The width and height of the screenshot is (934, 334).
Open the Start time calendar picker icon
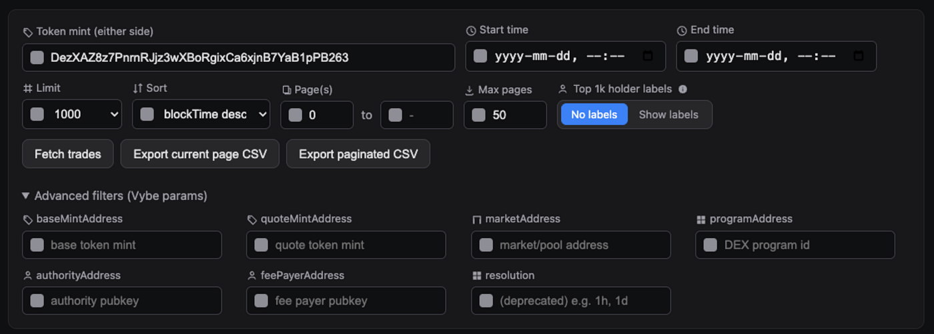coord(647,56)
